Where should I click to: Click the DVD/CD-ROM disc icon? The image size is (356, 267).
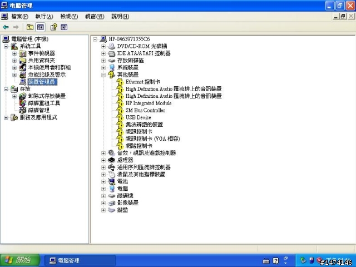111,46
